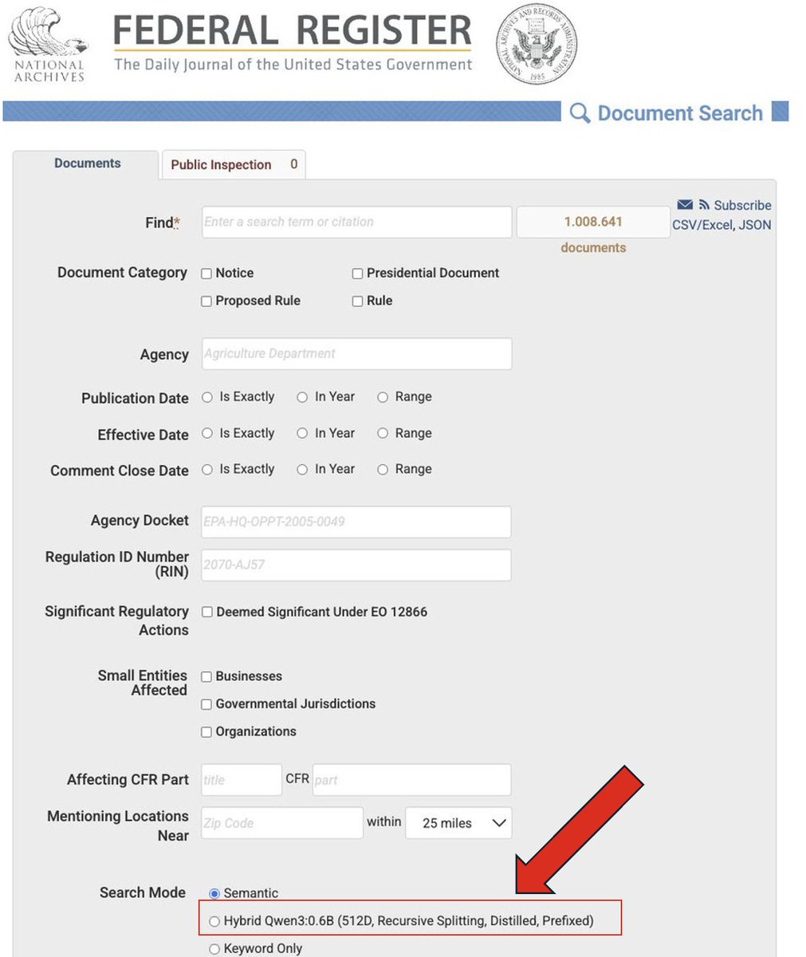This screenshot has width=806, height=957.
Task: Click the CFR title field
Action: [242, 780]
